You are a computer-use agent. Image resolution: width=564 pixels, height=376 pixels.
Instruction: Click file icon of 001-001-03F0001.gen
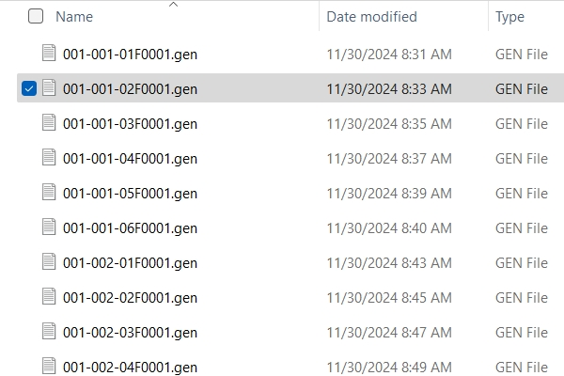(50, 123)
